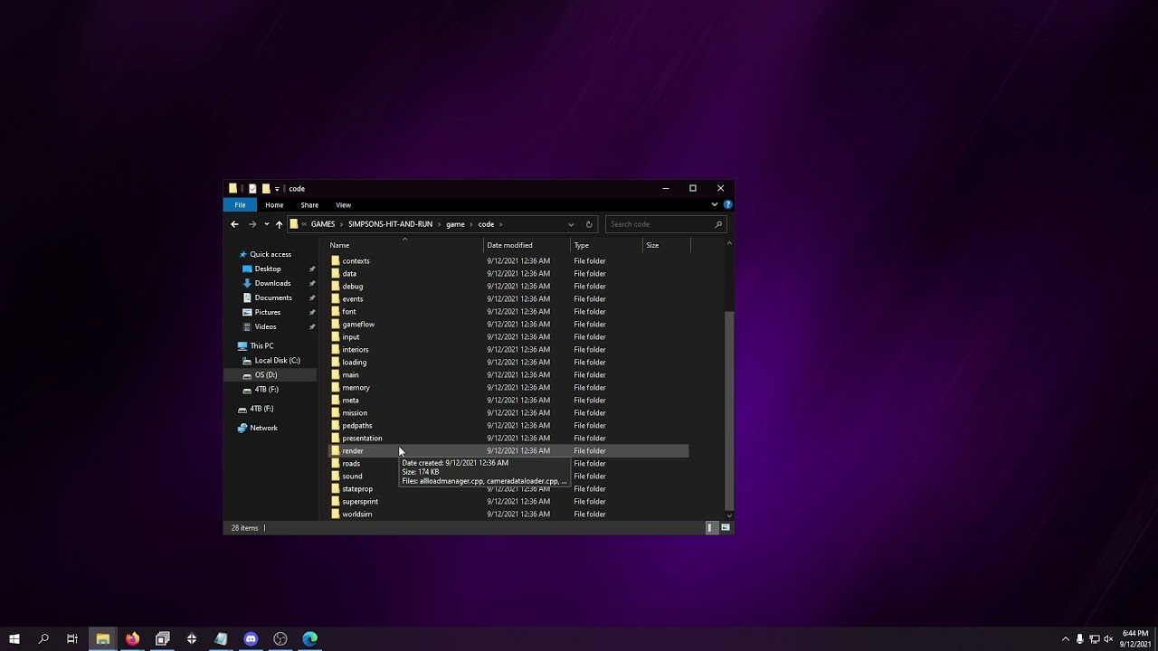Open Microsoft Edge from the taskbar
Screen dimensions: 1158x651
[309, 638]
